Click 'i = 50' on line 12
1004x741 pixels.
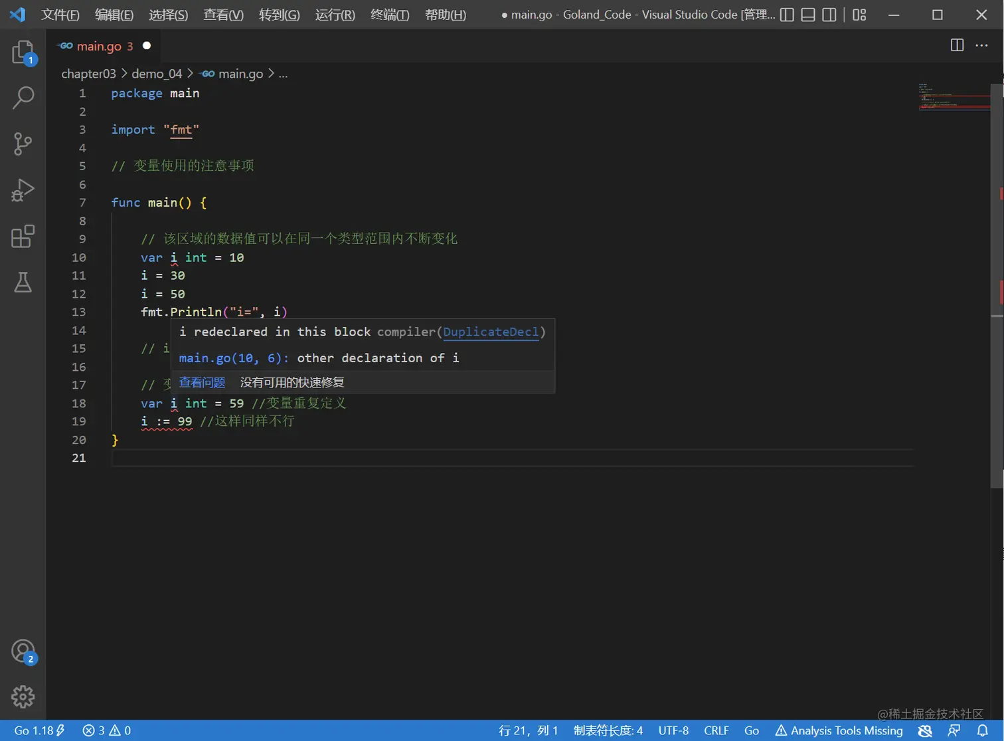pos(163,294)
